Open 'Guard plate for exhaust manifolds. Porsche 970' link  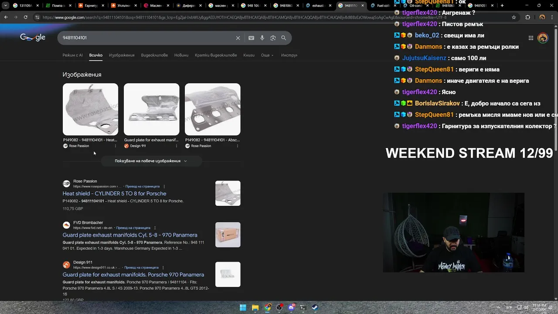click(133, 275)
